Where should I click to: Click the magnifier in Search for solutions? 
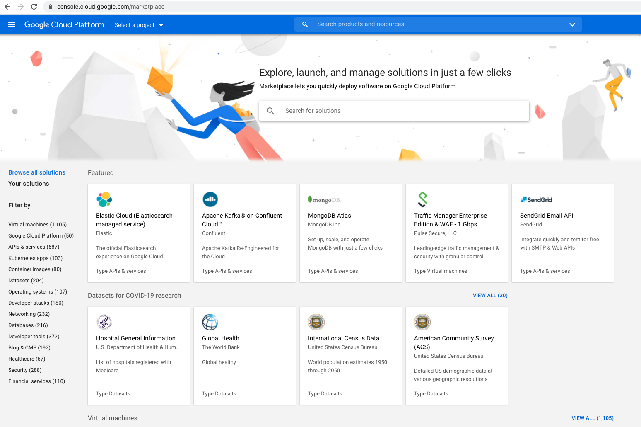270,111
